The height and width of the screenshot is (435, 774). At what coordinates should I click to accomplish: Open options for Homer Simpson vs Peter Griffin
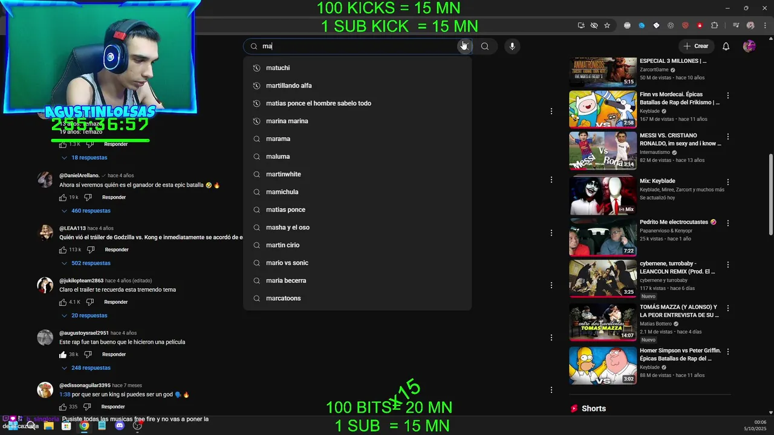click(728, 352)
